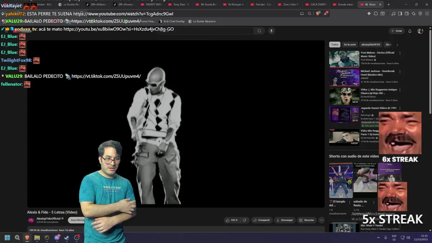Screen dimensions: 432x243
Task: Open options menu for sabado de fiesta short
Action: [374, 202]
